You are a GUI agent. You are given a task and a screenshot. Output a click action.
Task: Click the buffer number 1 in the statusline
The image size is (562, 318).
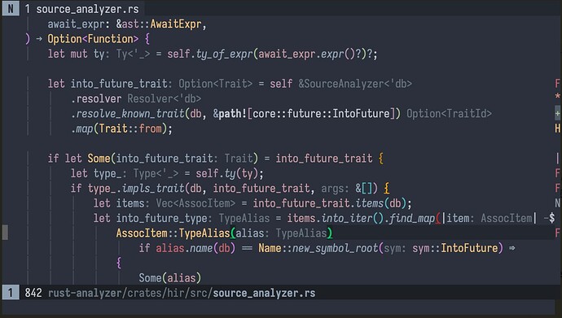tap(11, 293)
